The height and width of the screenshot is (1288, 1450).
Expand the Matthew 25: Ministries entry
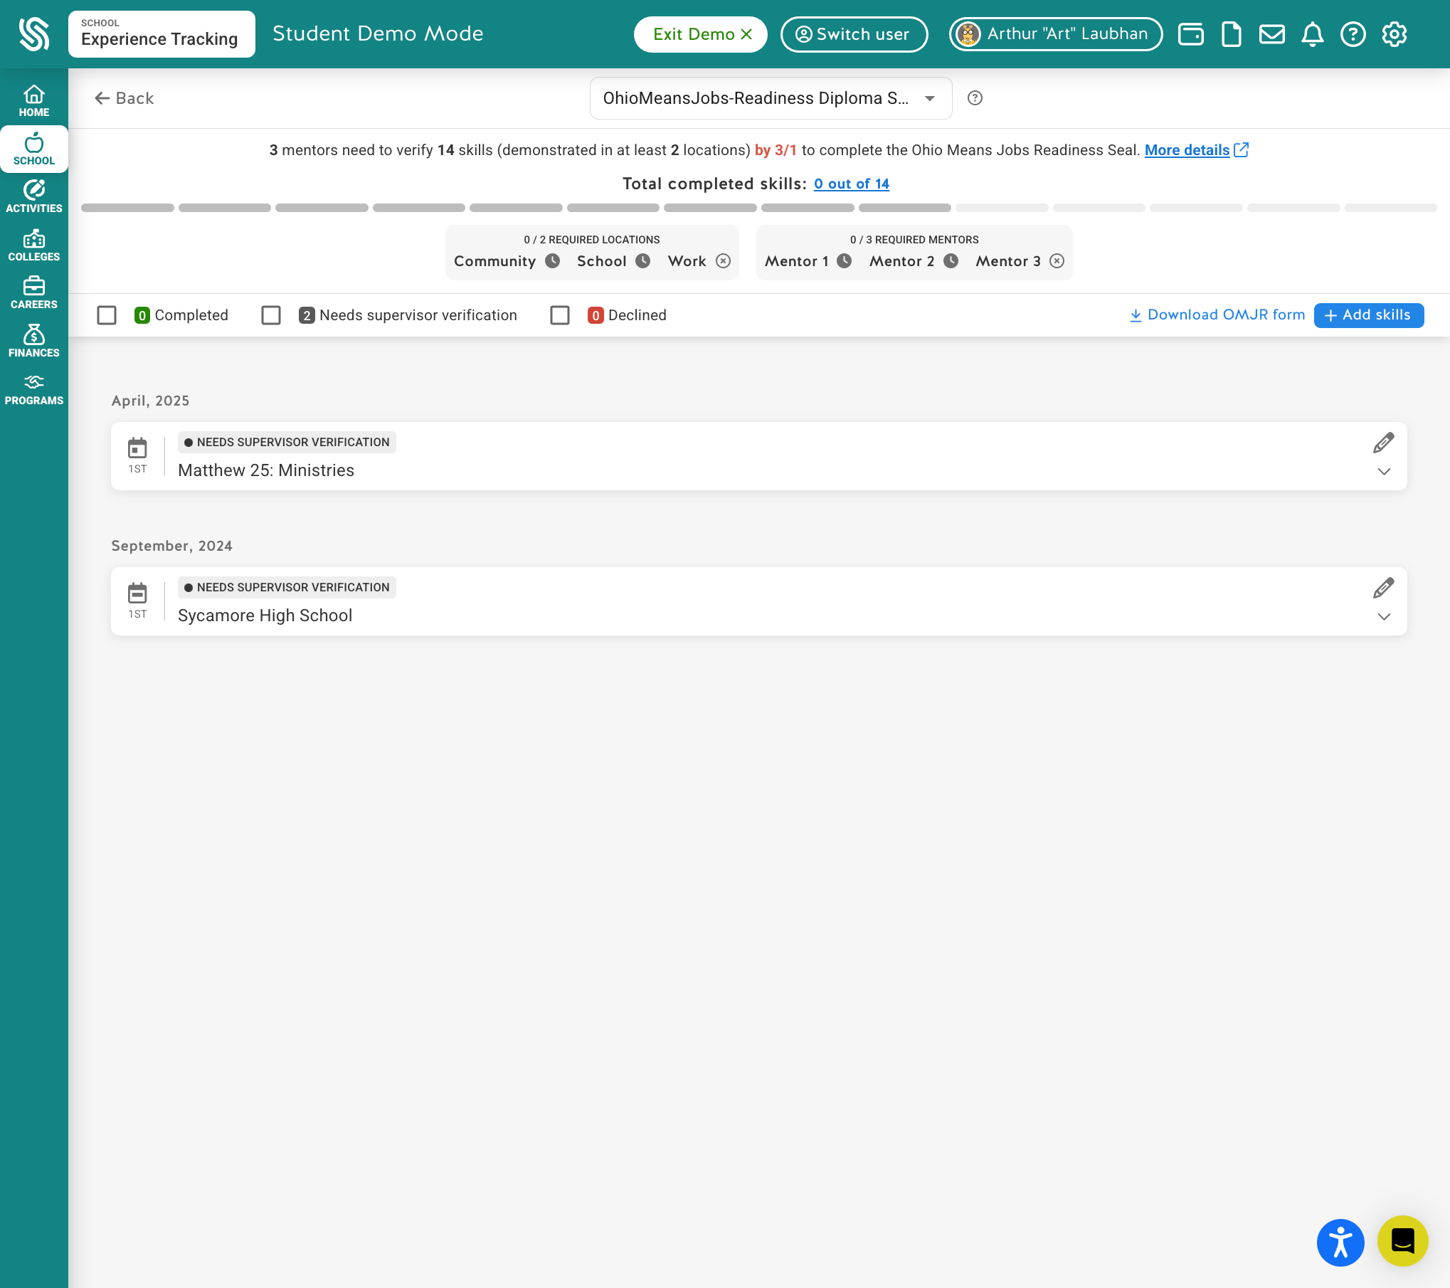[x=1383, y=472]
